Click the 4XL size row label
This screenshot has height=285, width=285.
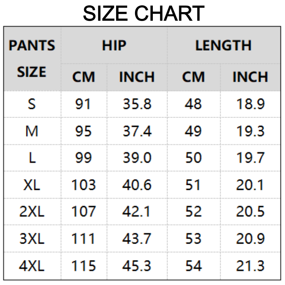tap(32, 266)
